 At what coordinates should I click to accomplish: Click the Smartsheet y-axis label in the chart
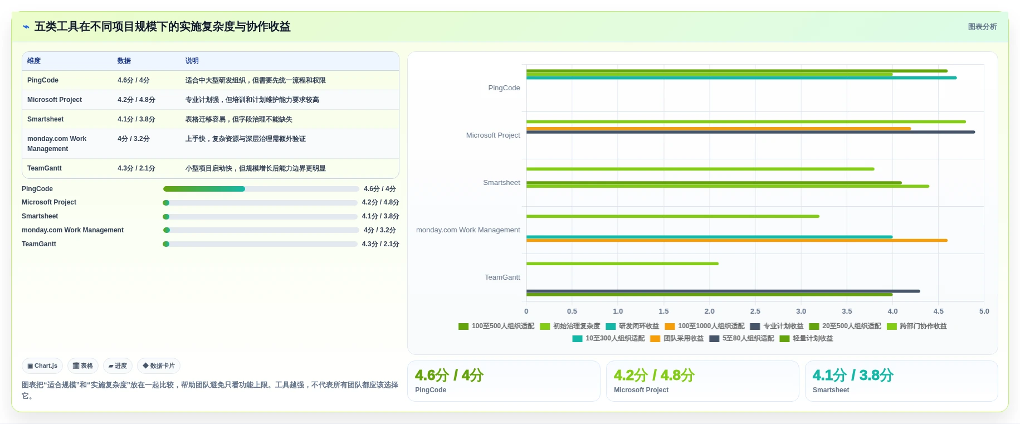point(501,183)
